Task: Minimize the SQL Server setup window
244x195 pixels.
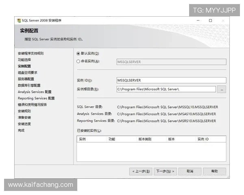Action: coord(198,21)
